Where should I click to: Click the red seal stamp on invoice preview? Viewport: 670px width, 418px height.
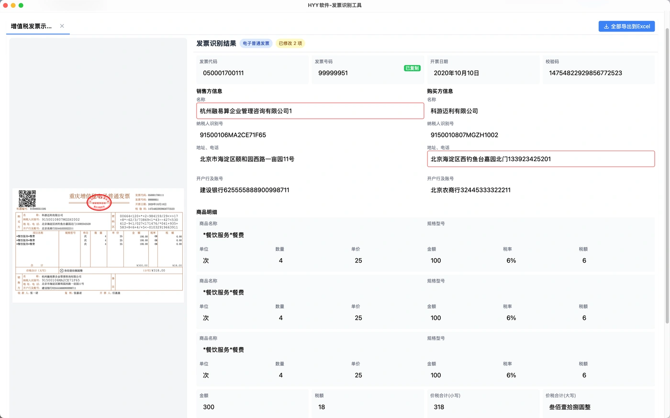[100, 202]
